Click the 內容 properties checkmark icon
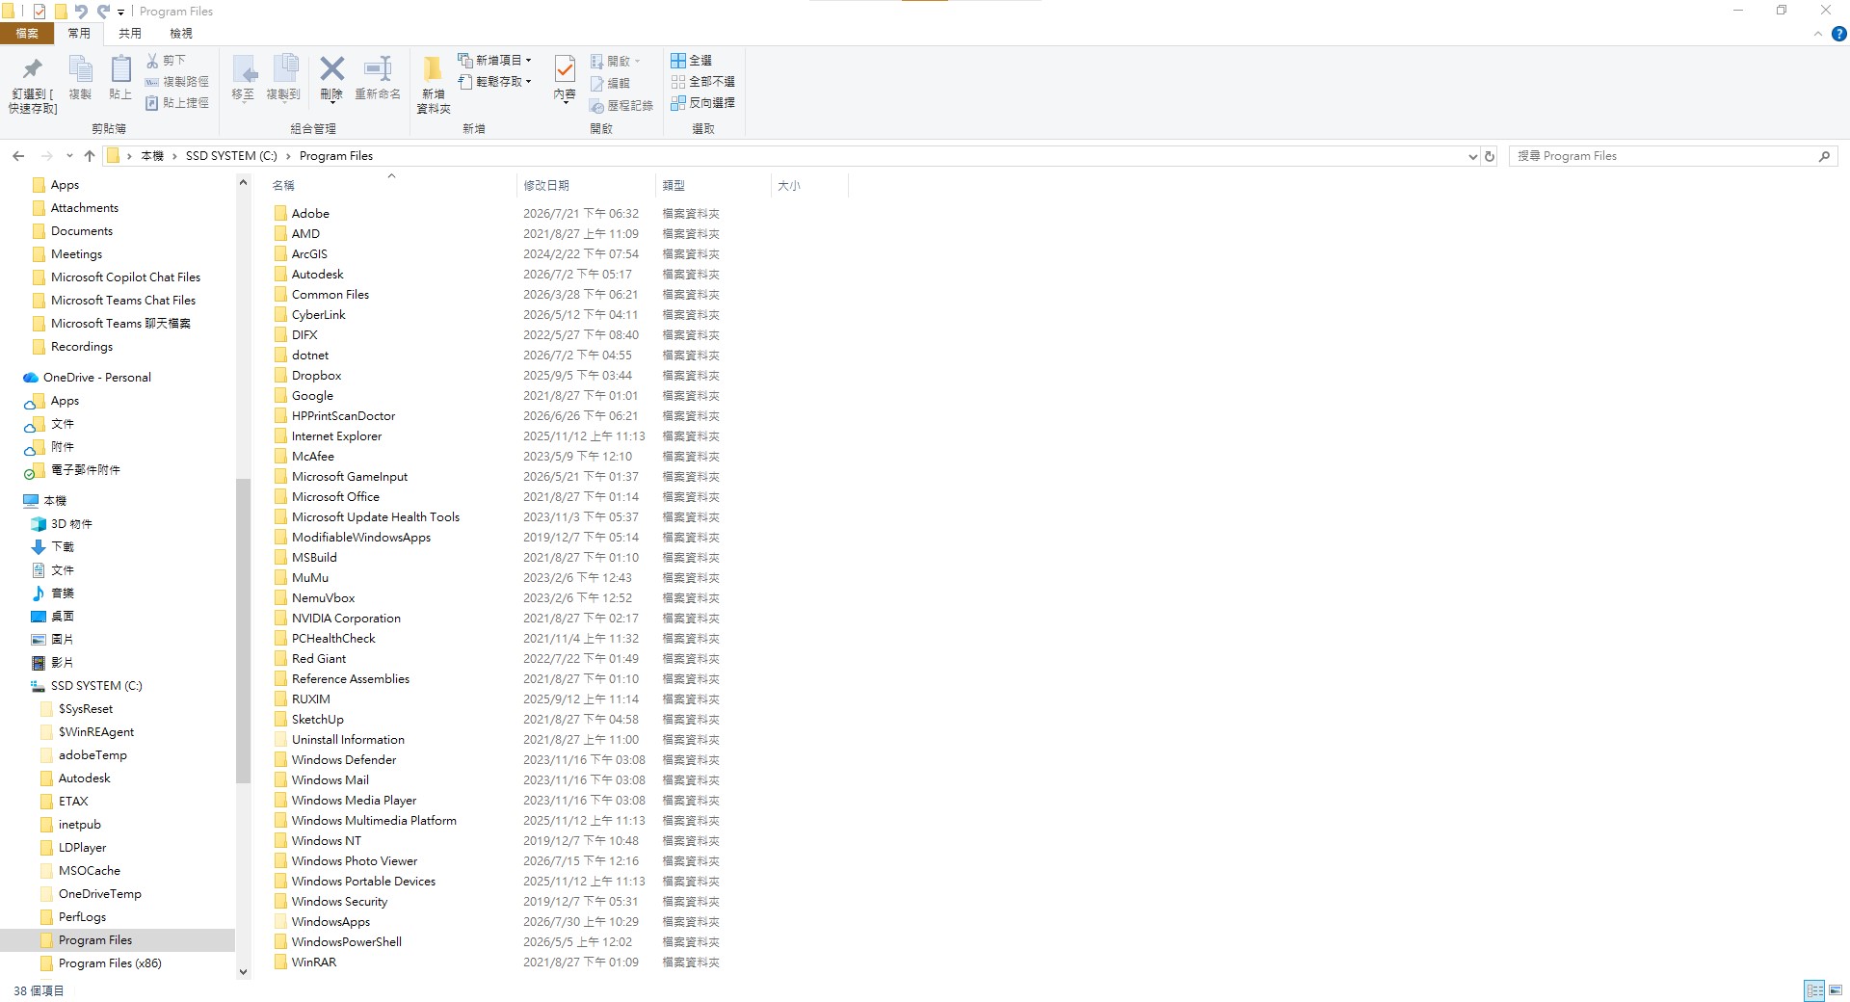 click(565, 68)
